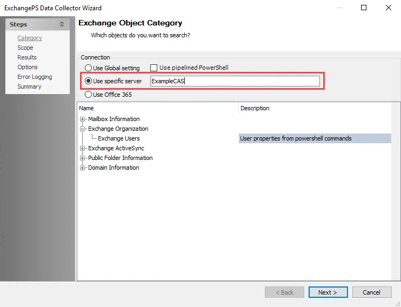
Task: Maximize the wizard window
Action: pyautogui.click(x=363, y=8)
